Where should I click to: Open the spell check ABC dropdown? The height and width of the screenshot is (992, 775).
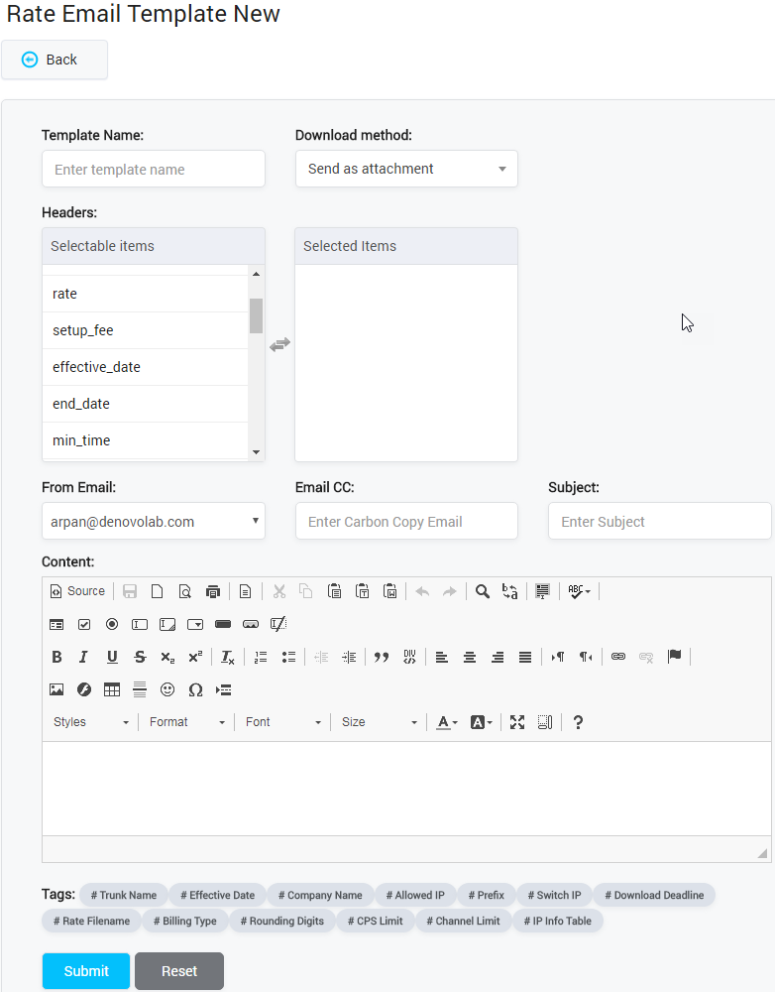579,591
